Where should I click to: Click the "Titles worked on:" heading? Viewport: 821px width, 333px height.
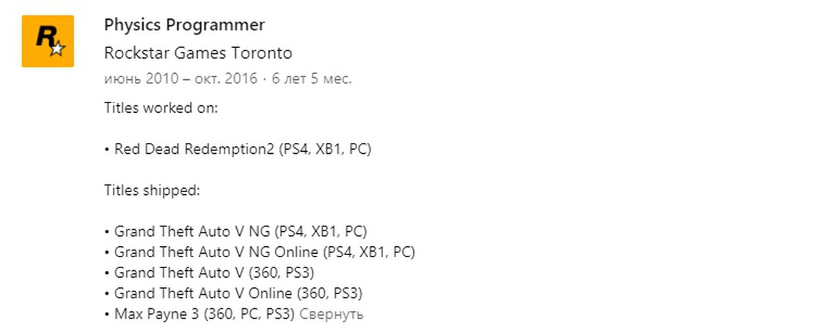pyautogui.click(x=161, y=107)
